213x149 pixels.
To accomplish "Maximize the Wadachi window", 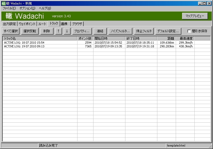I will (x=204, y=3).
